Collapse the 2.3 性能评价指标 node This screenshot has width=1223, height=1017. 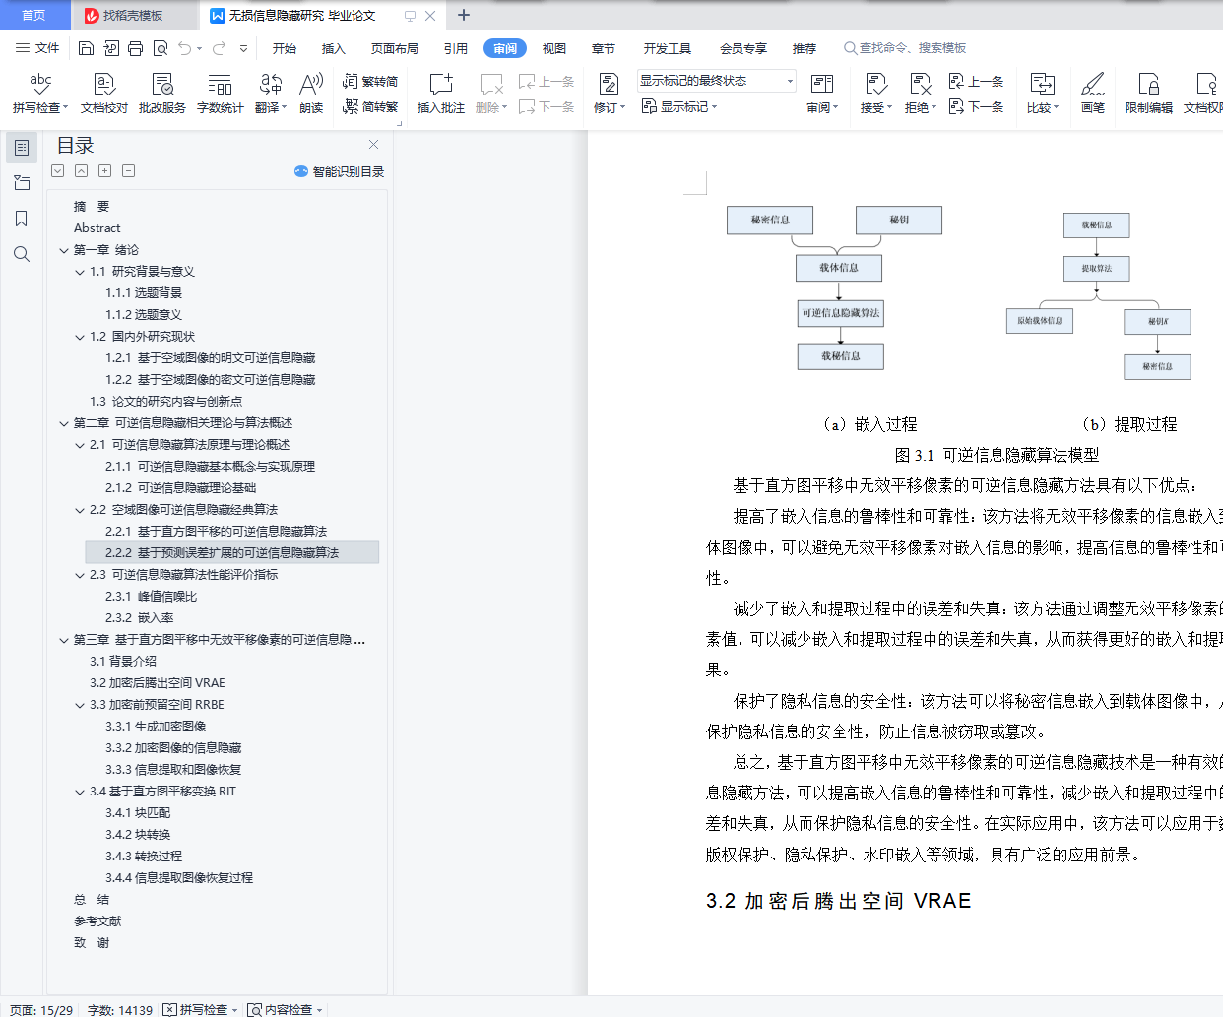point(80,575)
